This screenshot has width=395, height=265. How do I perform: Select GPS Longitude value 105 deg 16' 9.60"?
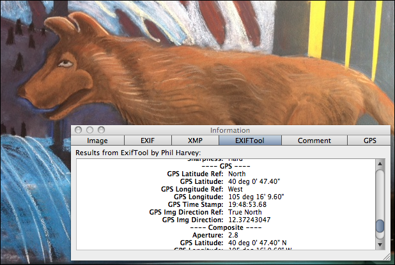[x=256, y=197]
